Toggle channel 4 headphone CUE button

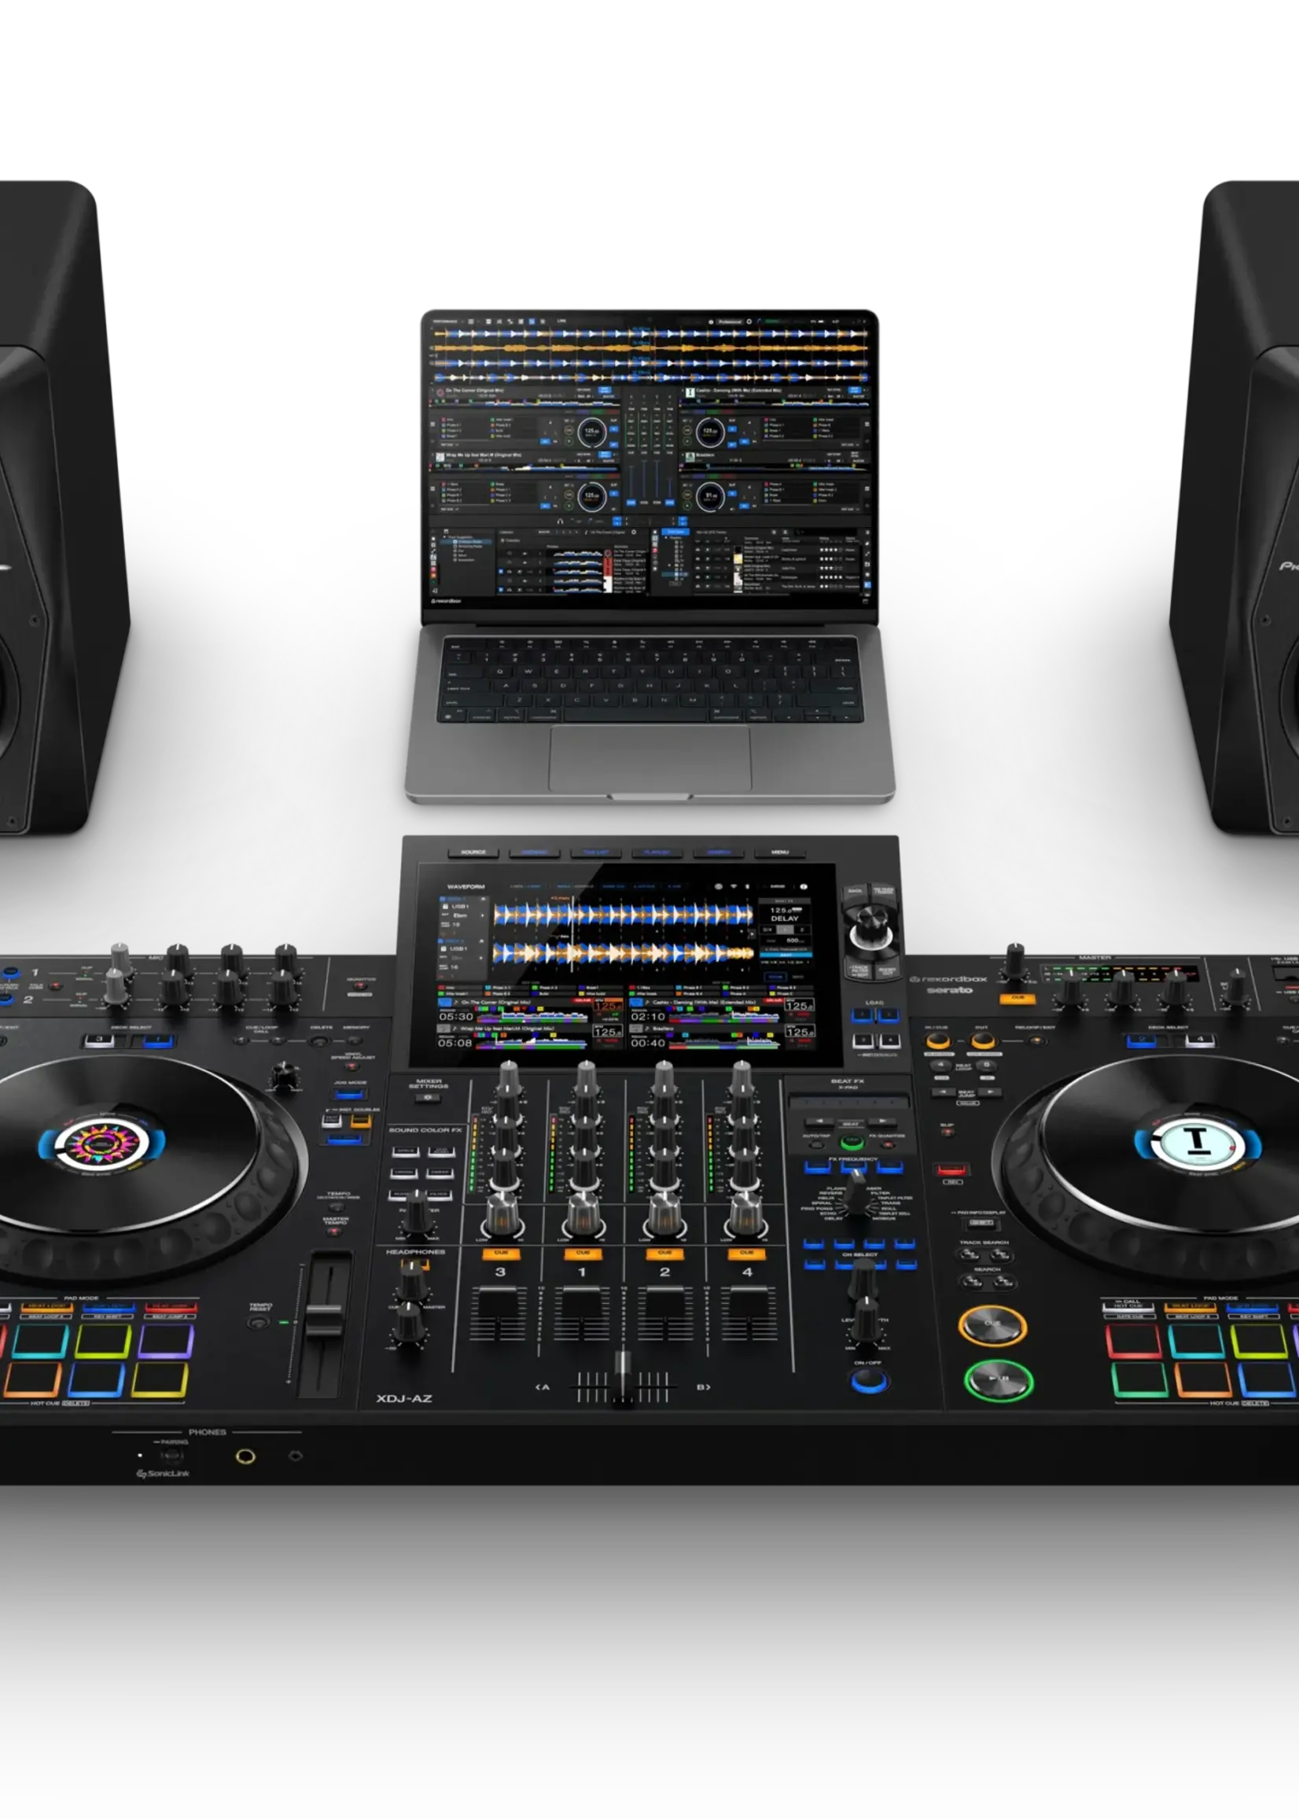pos(746,1254)
